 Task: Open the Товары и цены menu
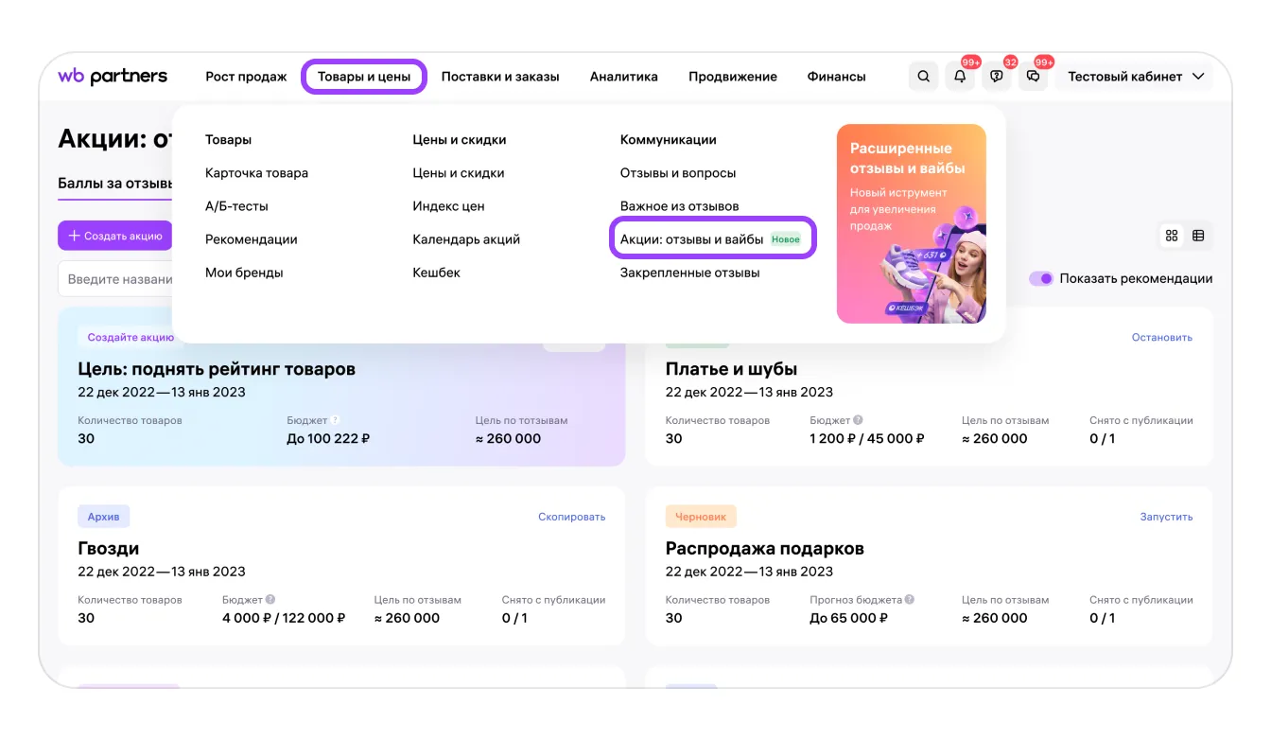coord(364,77)
